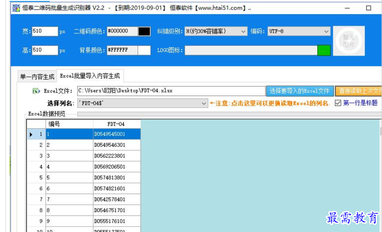Click row header number 2

tap(37, 145)
